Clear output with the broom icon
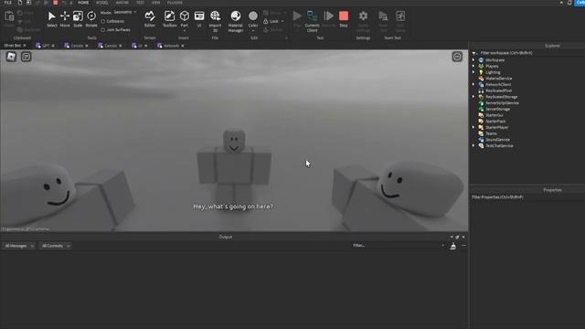This screenshot has width=585, height=329. click(x=453, y=246)
